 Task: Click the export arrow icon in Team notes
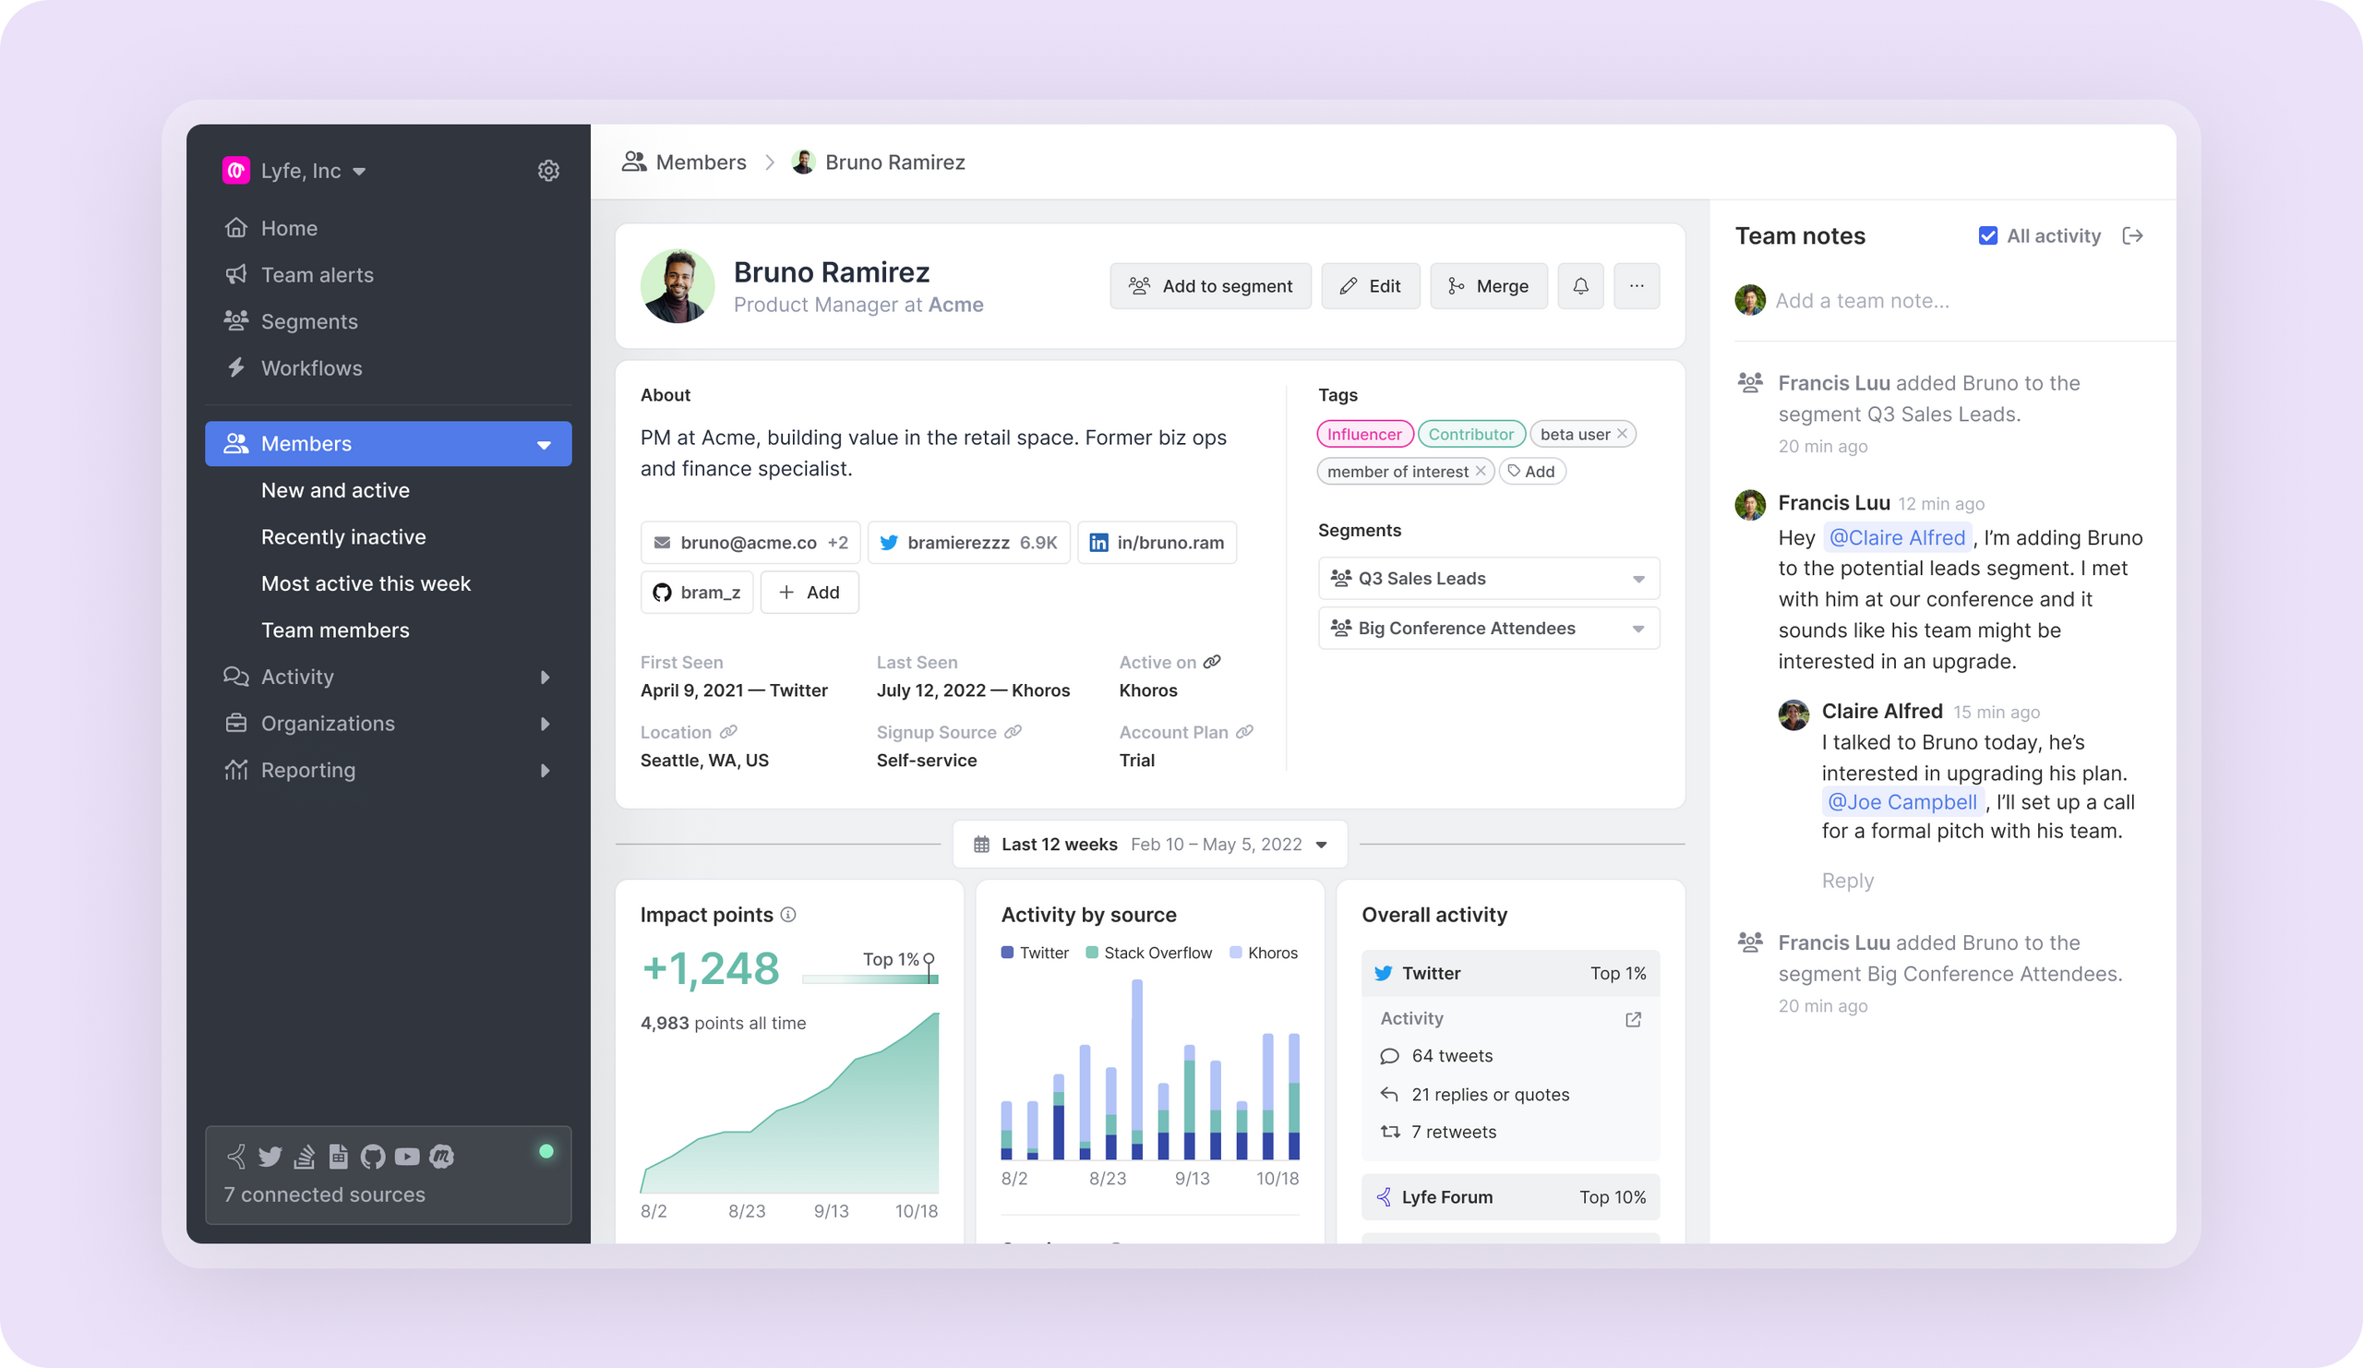click(x=2132, y=235)
